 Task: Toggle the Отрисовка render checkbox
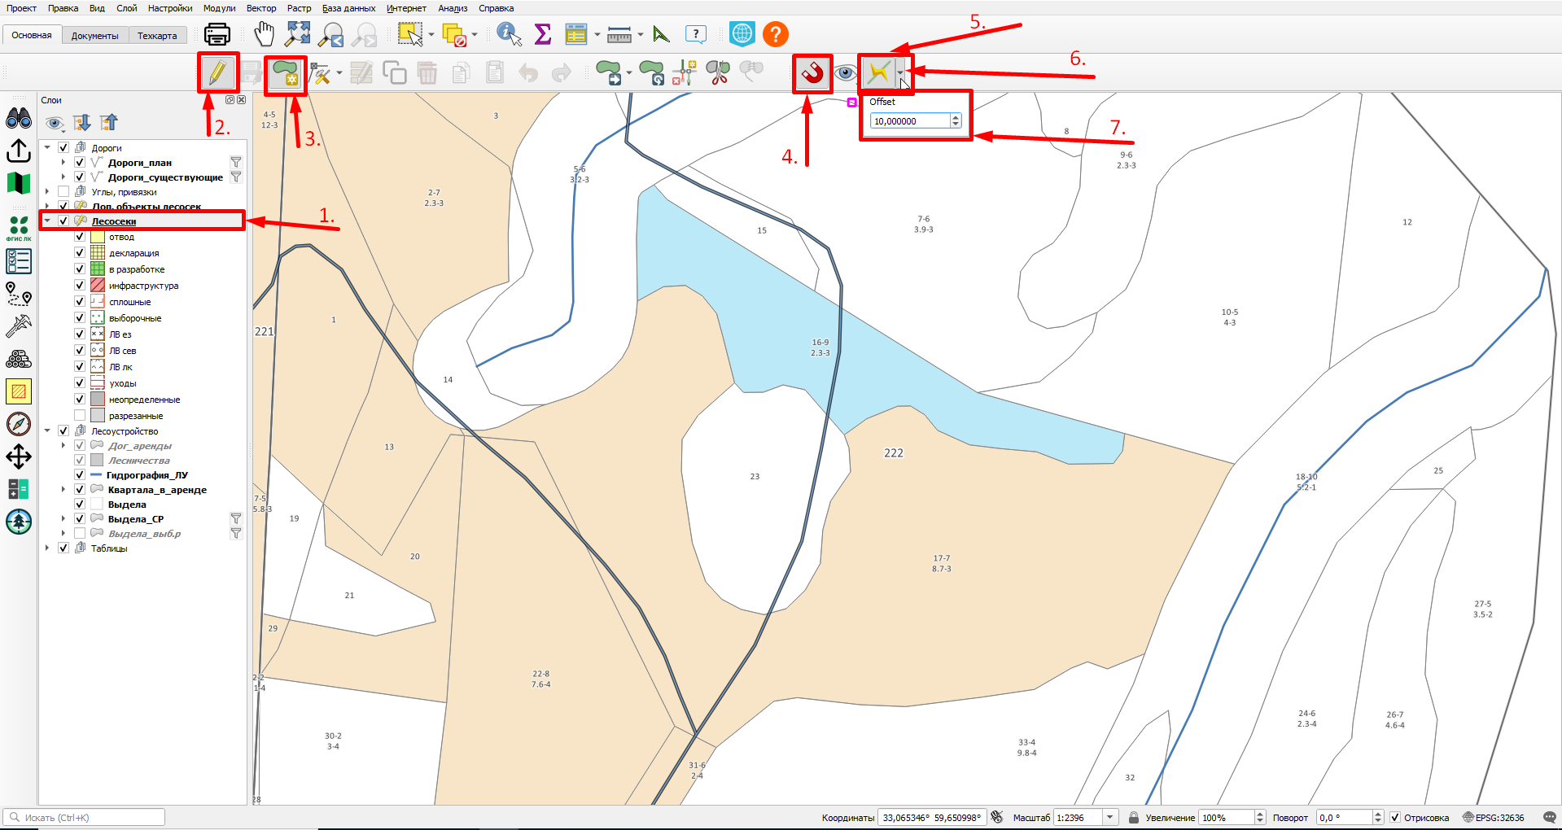[x=1395, y=817]
